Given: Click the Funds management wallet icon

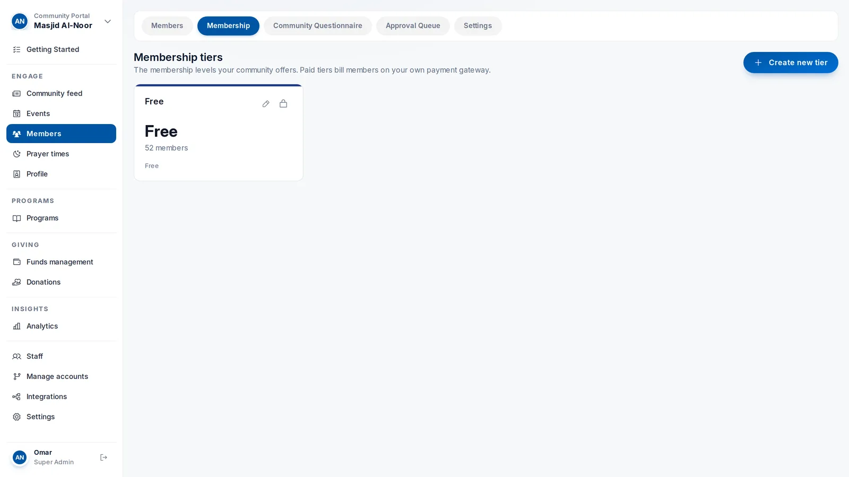Looking at the screenshot, I should (x=16, y=262).
